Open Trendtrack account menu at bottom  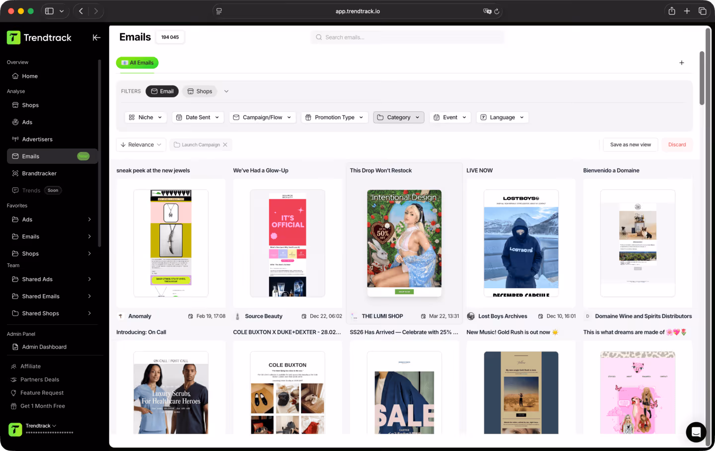[41, 429]
